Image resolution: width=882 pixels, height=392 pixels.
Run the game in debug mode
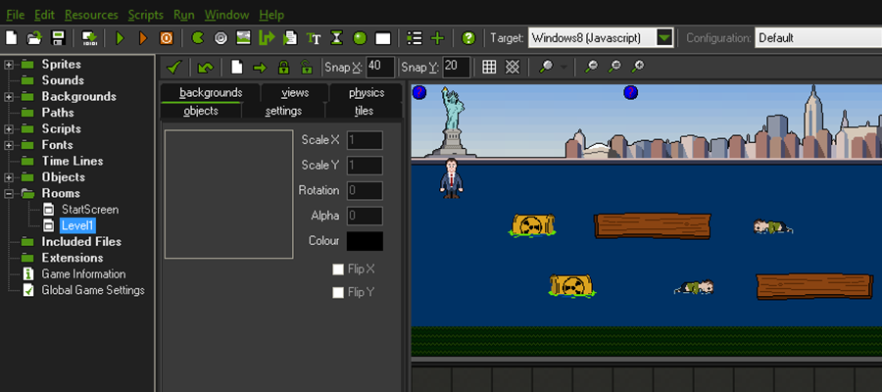(143, 38)
